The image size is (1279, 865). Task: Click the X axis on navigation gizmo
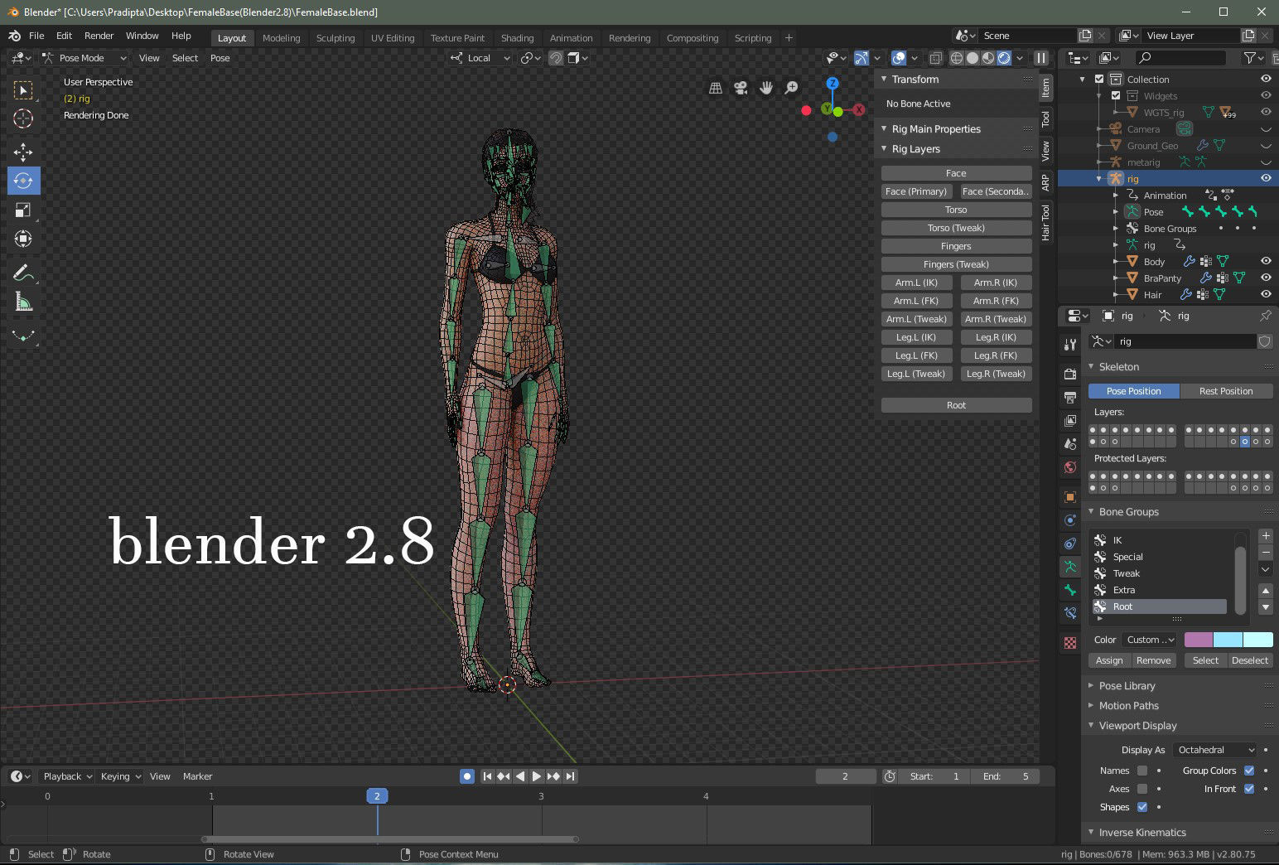click(860, 109)
